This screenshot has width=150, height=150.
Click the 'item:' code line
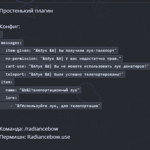click(7, 82)
